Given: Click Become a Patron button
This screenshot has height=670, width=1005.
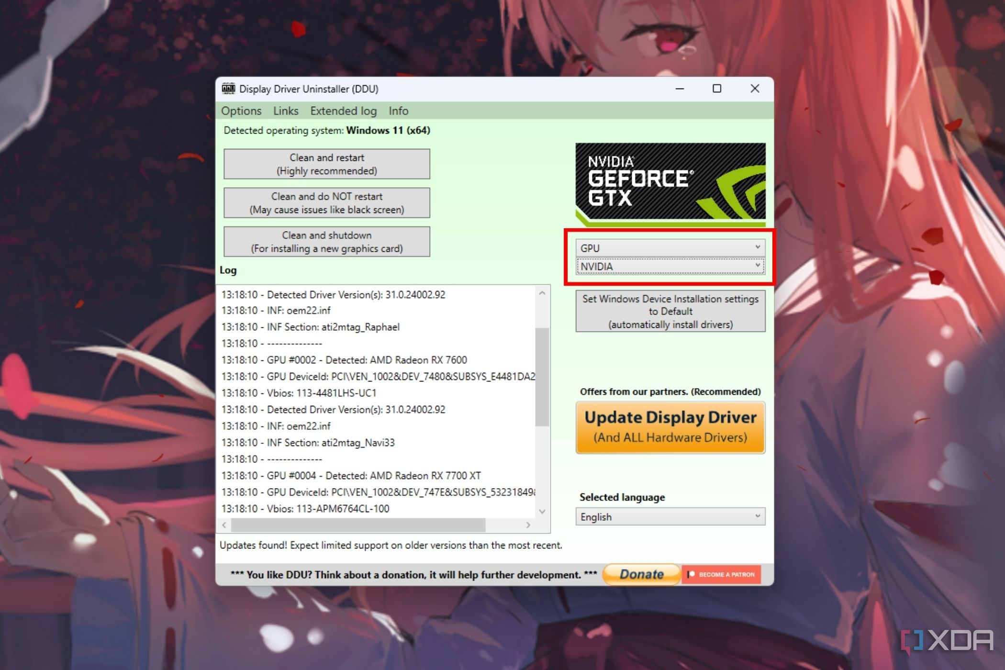Looking at the screenshot, I should pos(718,574).
